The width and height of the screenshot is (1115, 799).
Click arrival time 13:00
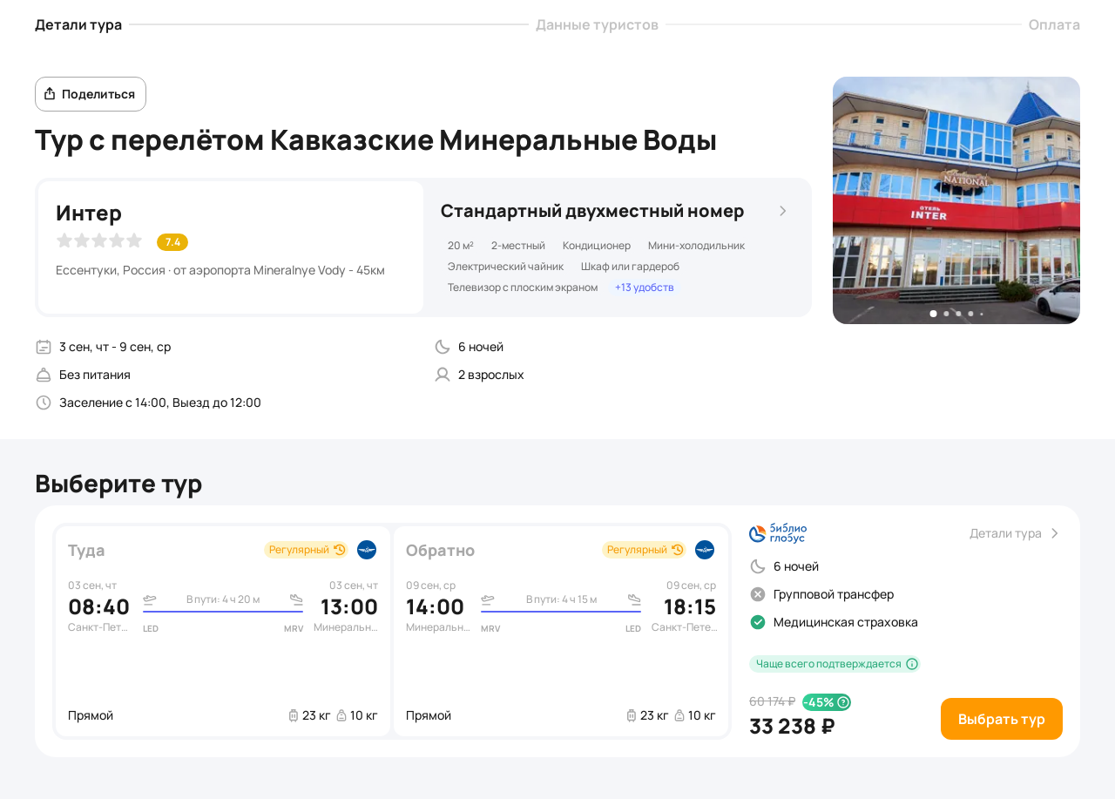[x=349, y=607]
